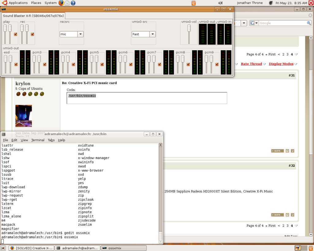Click the Google search magnifier icon in the browser
This screenshot has width=314, height=251.
pyautogui.click(x=309, y=23)
